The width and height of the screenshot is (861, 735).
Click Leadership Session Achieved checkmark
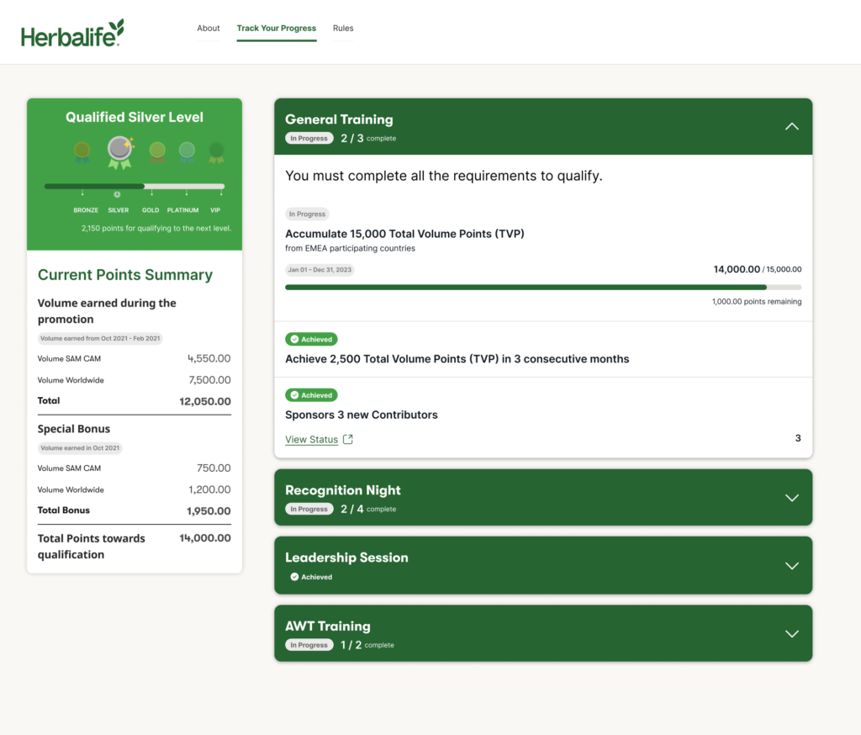coord(294,577)
